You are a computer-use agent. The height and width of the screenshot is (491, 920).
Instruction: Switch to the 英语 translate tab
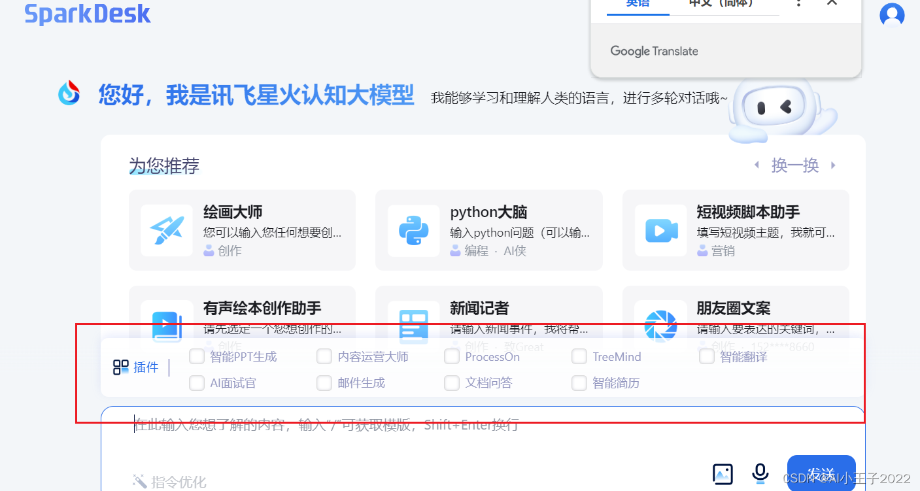tap(638, 5)
